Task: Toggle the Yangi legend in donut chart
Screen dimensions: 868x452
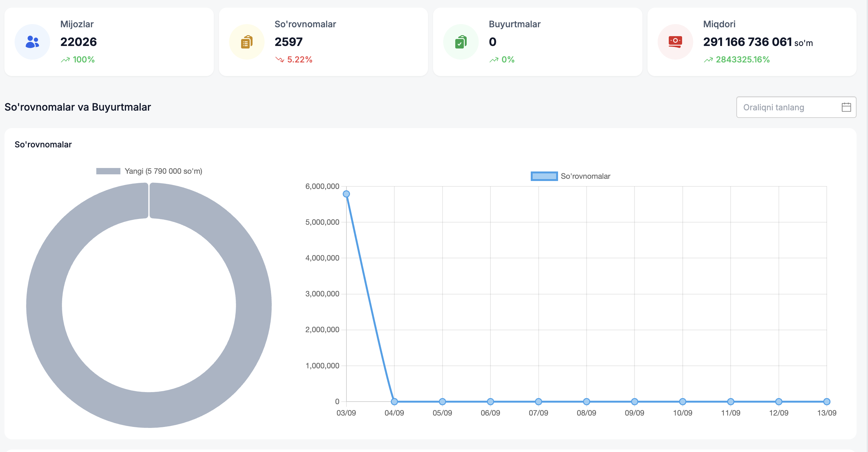Action: point(163,171)
